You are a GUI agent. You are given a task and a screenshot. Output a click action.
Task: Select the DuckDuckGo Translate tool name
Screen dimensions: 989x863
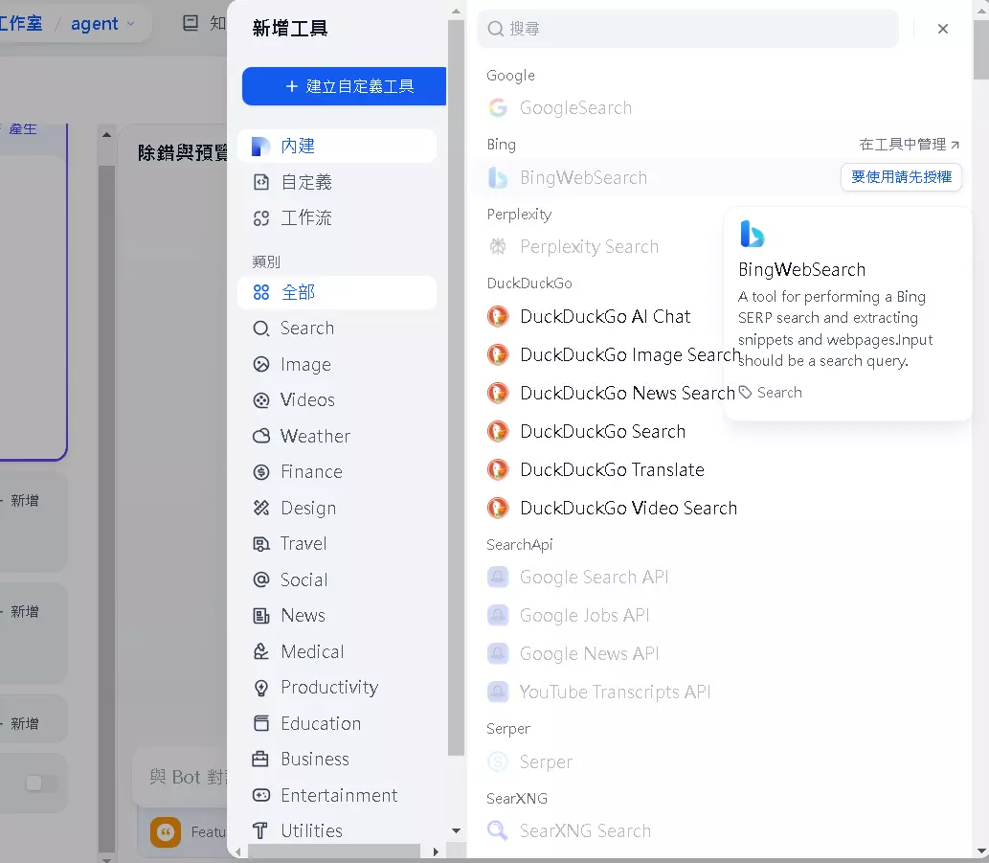[x=612, y=470]
